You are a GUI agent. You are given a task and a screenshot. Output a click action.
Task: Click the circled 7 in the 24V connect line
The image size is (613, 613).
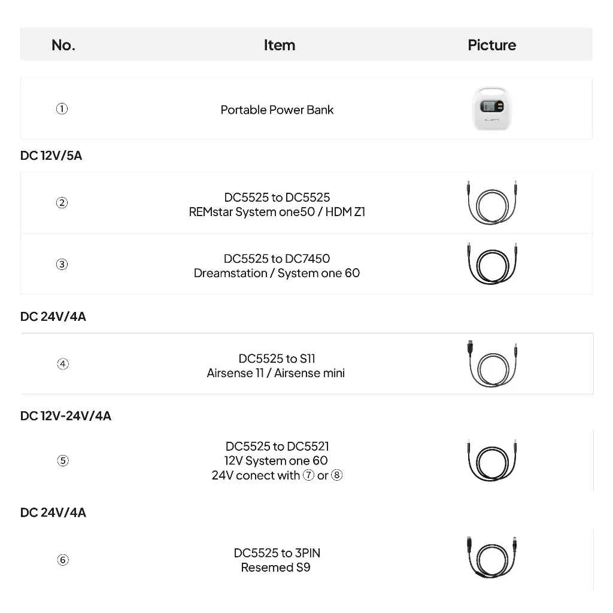(309, 476)
